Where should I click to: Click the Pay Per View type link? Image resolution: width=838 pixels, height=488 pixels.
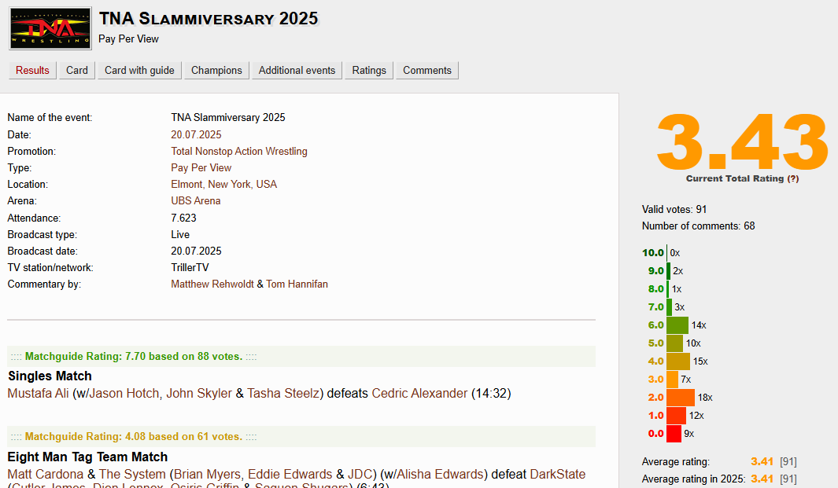[201, 167]
